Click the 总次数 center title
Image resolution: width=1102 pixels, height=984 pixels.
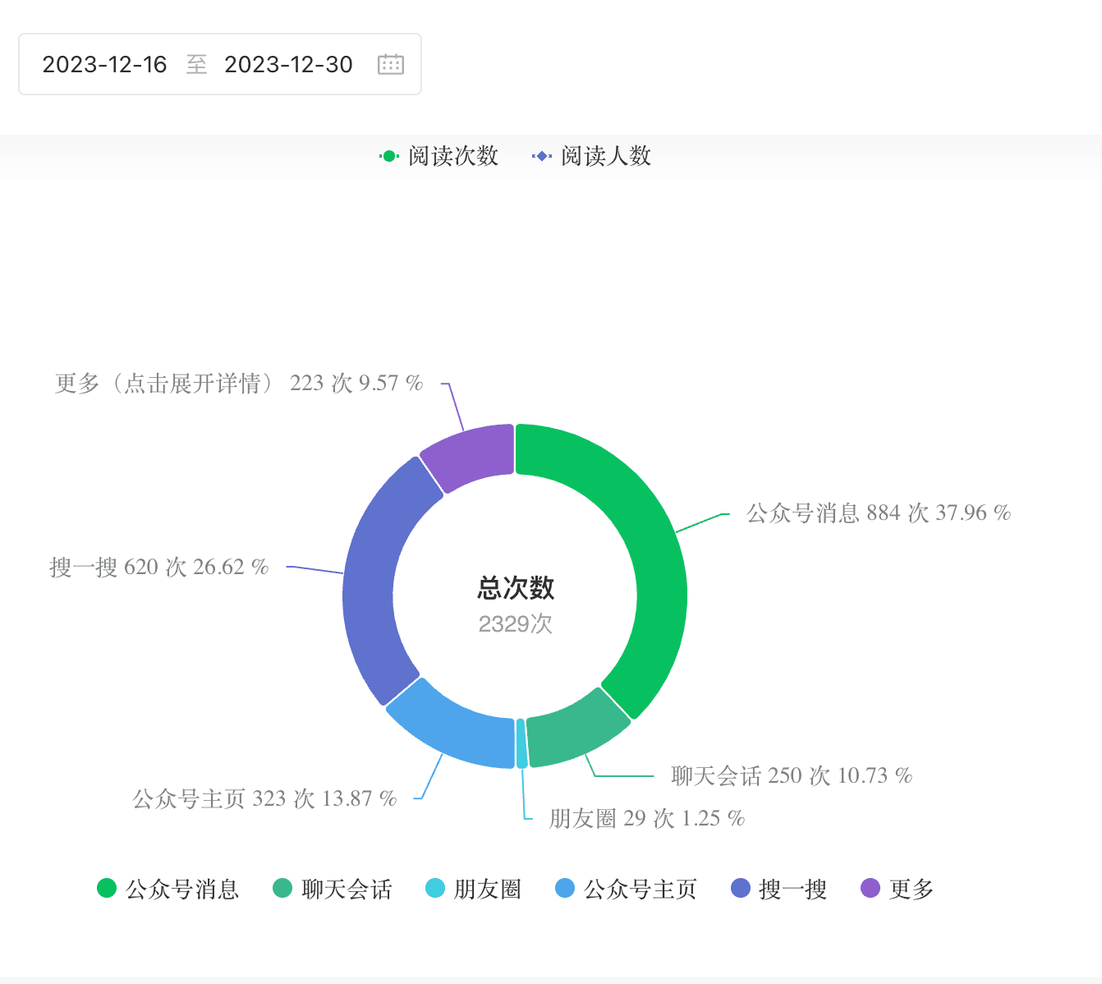[x=516, y=588]
